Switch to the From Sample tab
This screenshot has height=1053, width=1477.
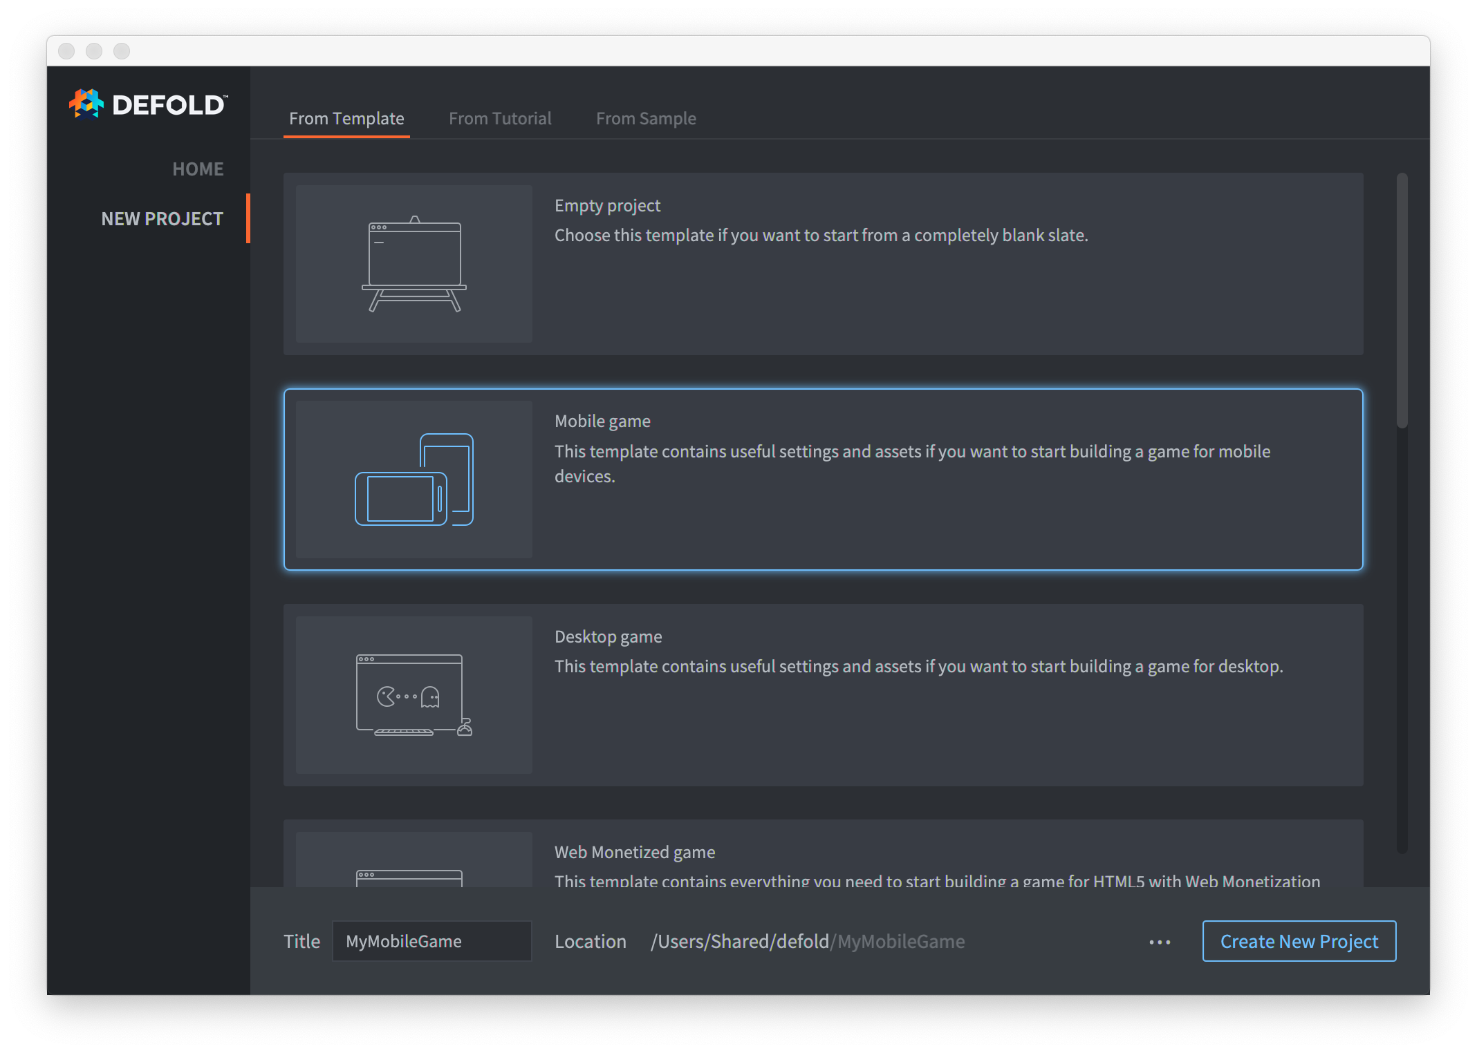click(647, 117)
